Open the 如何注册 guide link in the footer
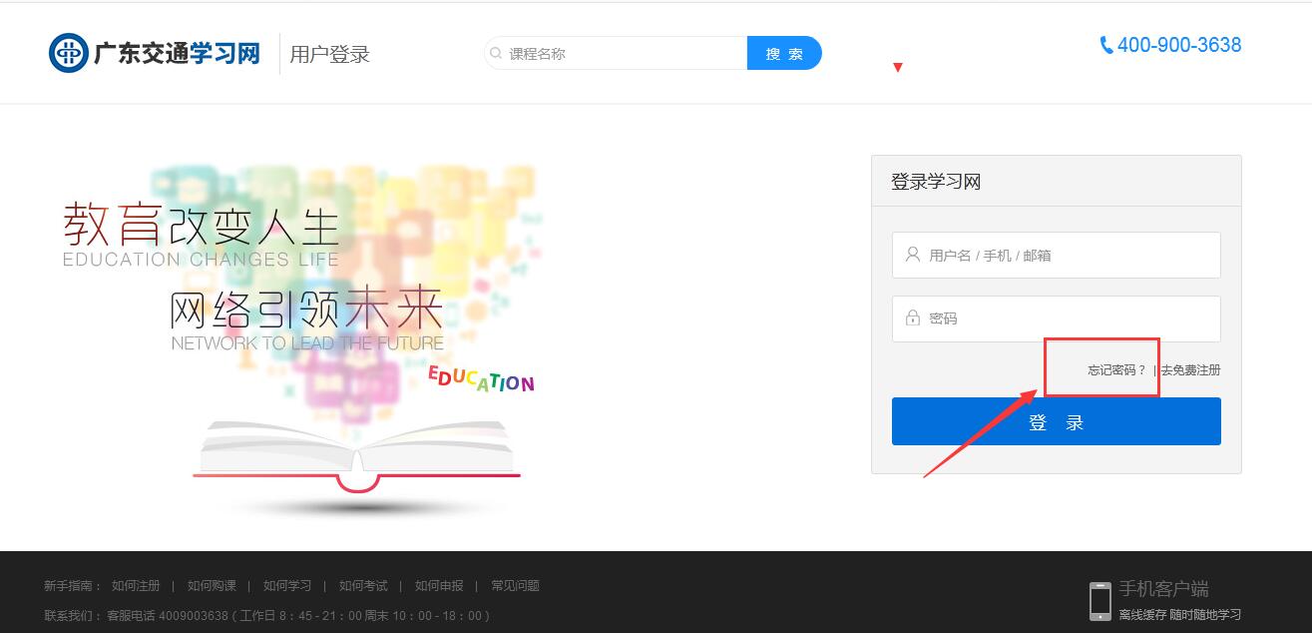Viewport: 1312px width, 633px height. coord(136,586)
